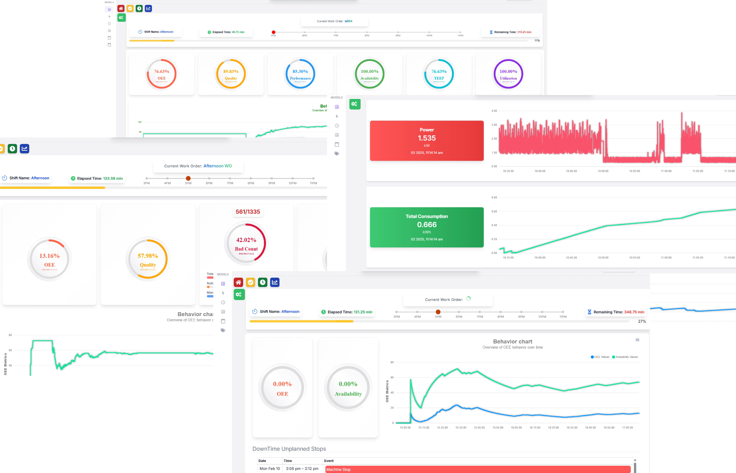Screen dimensions: 736x473
Task: Click the green clock icon in the Afternoon WO panel
Action: tap(12, 148)
